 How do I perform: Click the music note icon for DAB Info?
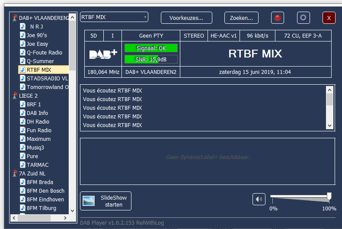22,113
